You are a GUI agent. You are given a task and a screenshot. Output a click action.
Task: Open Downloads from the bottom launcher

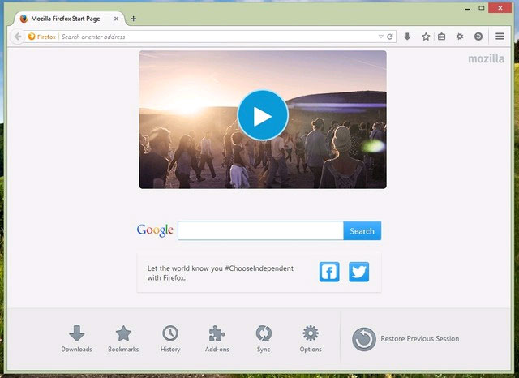[77, 338]
